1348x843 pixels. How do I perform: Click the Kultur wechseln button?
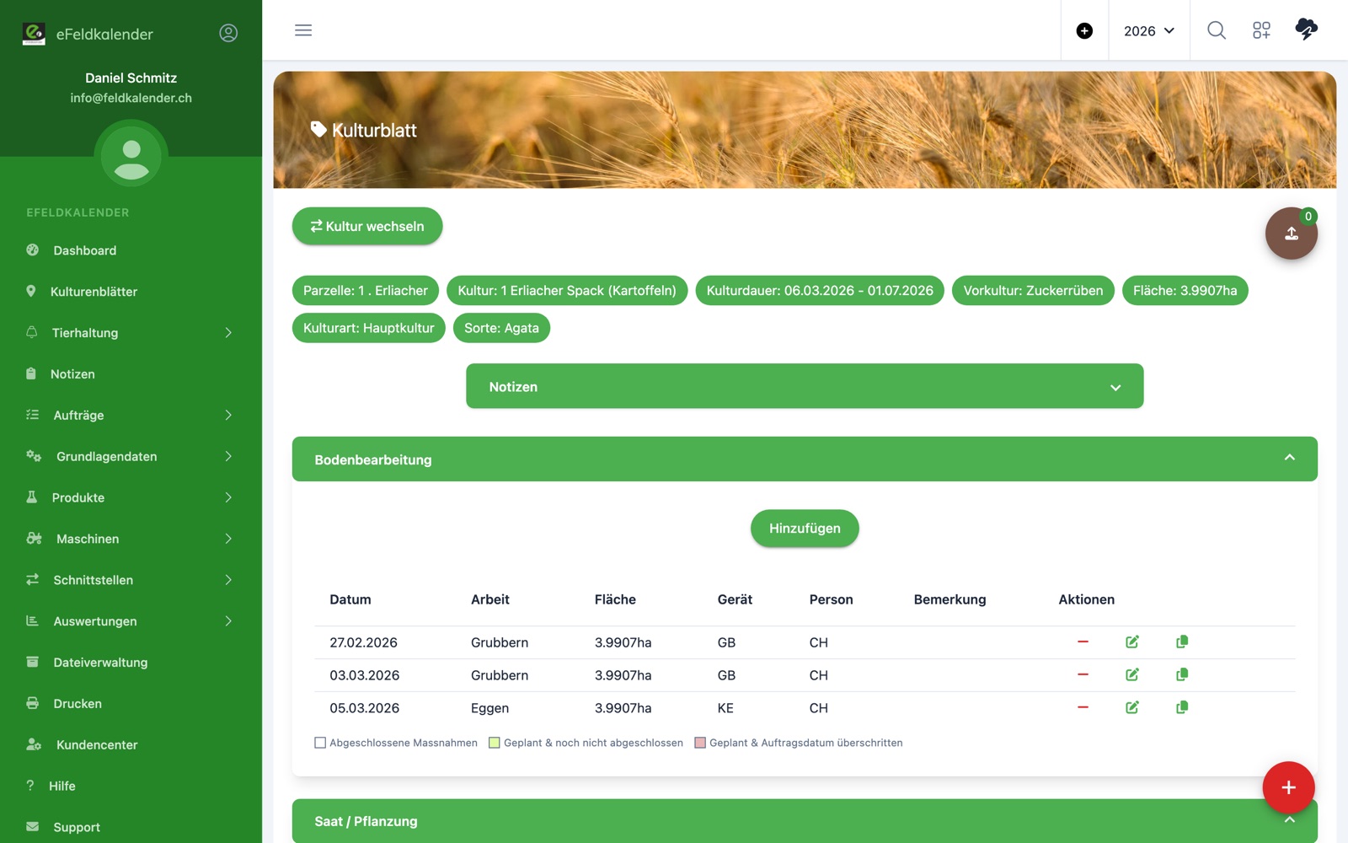coord(367,226)
